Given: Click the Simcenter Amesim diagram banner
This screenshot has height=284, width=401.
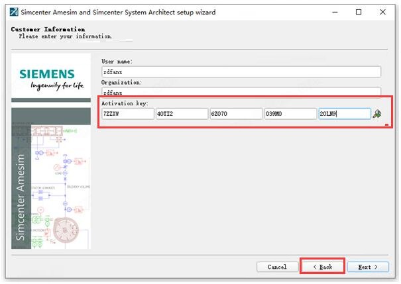Looking at the screenshot, I should coord(51,178).
